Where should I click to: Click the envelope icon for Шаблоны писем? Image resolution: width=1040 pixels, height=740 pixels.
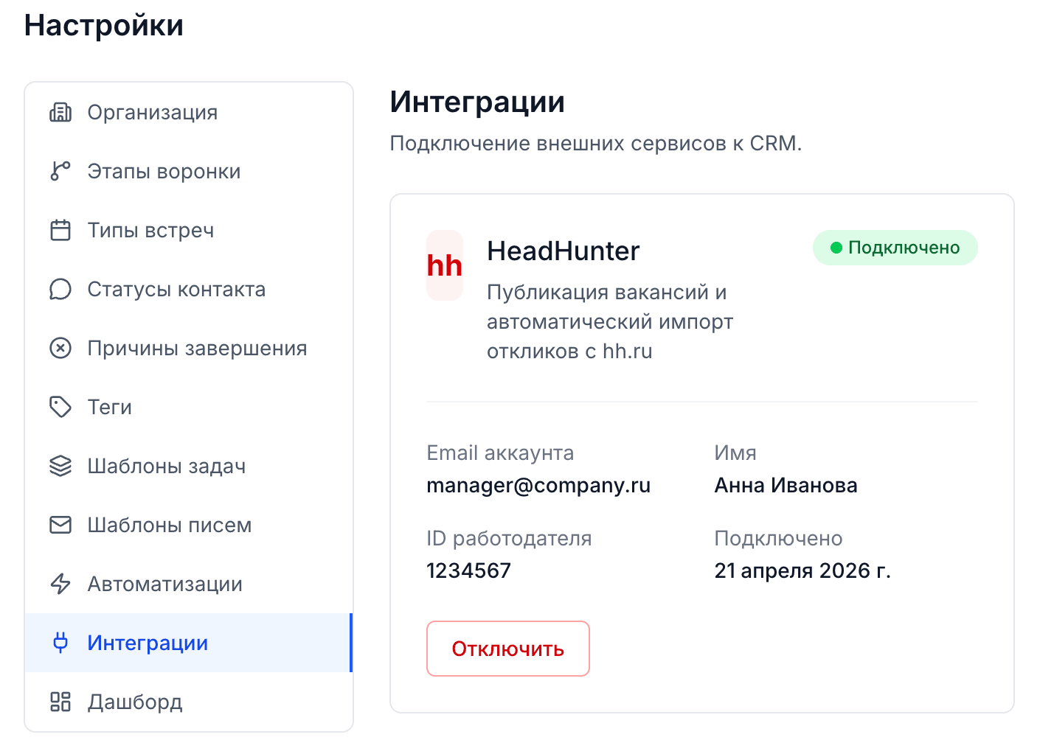tap(60, 525)
